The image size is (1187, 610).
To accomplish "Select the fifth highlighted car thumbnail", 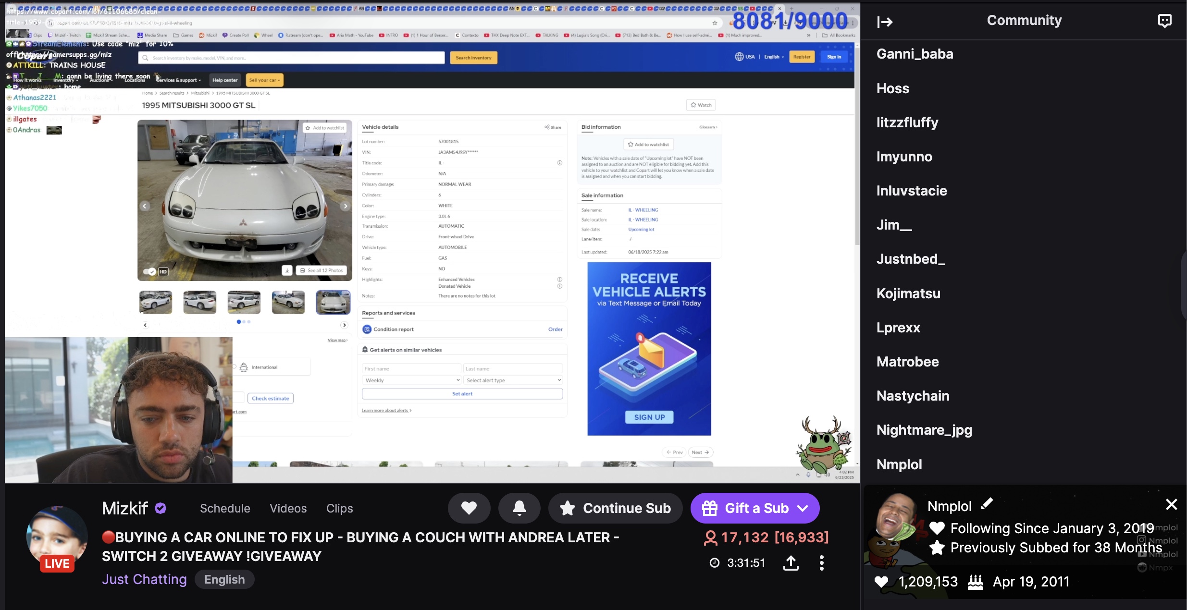I will click(x=333, y=303).
